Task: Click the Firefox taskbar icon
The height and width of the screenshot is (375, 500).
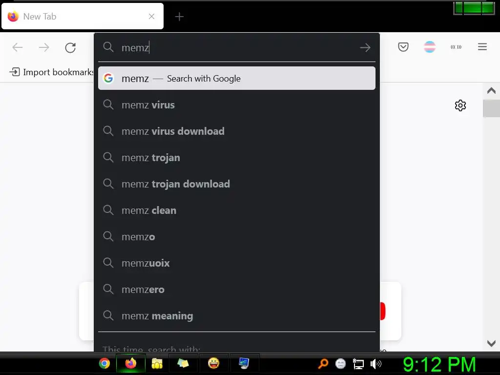Action: pyautogui.click(x=131, y=363)
